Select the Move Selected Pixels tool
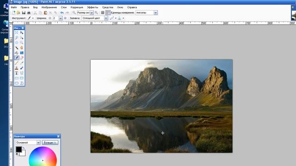 (22, 33)
